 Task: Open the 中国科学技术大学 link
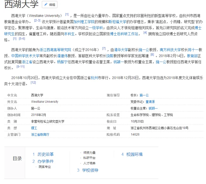tap(25, 56)
